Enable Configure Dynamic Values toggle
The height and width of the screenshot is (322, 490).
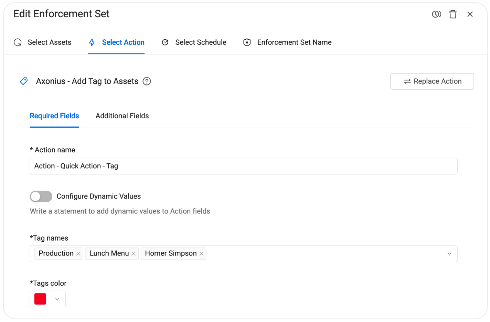point(41,197)
